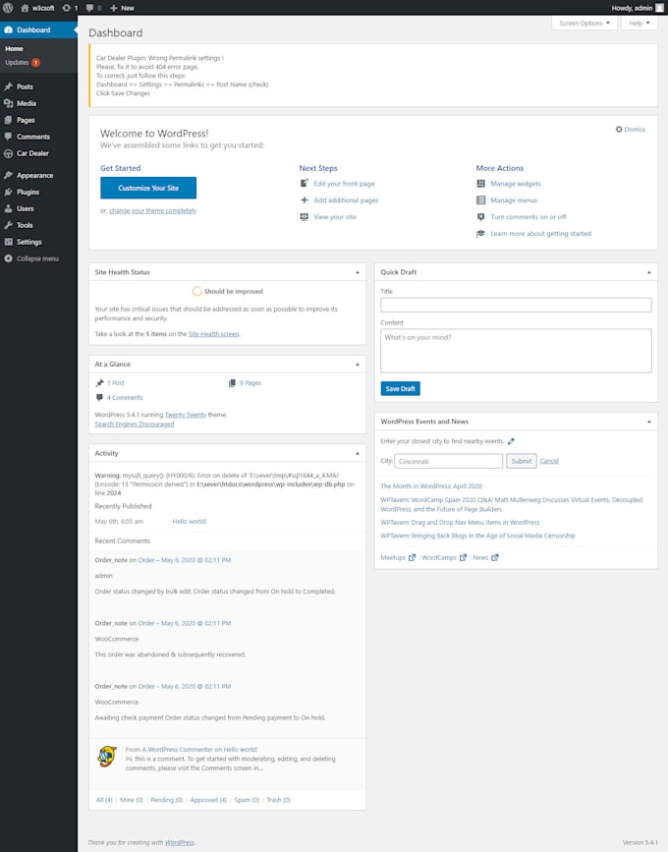Click the Submit city button
Viewport: 668px width, 852px height.
[x=522, y=461]
